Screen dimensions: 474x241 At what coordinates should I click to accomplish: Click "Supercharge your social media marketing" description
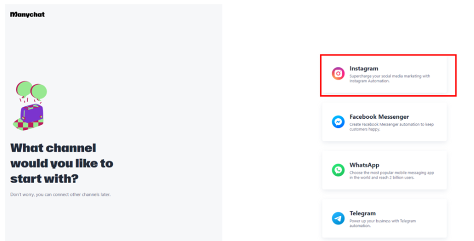[x=390, y=76]
